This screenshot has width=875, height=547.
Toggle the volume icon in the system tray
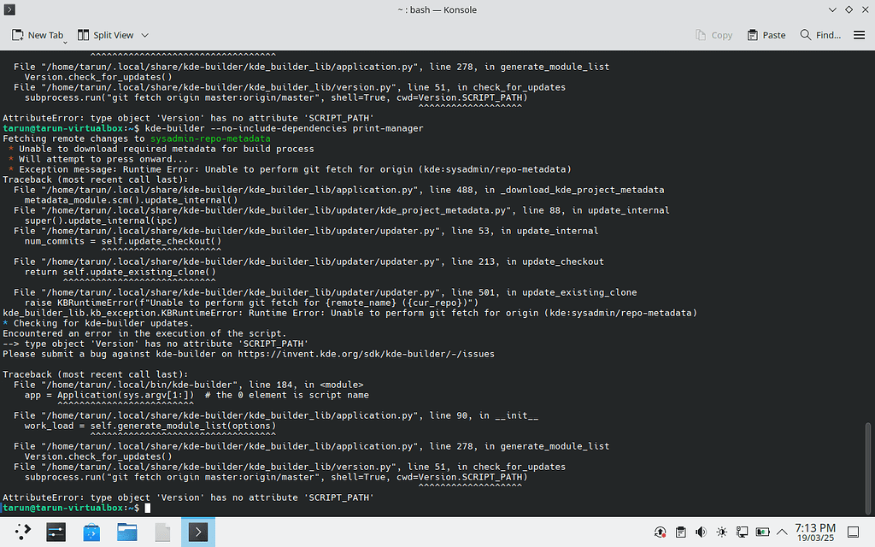[701, 532]
